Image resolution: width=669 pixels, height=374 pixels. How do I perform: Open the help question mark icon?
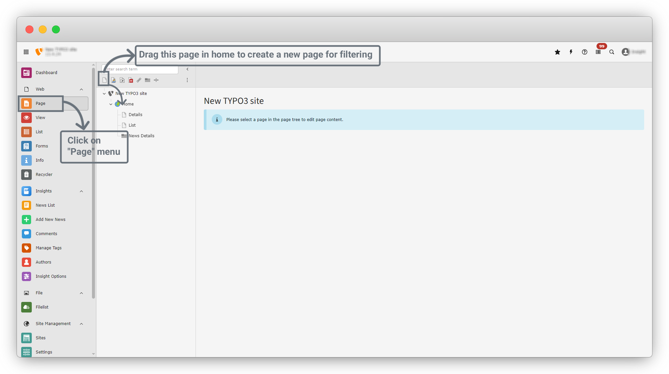[585, 52]
